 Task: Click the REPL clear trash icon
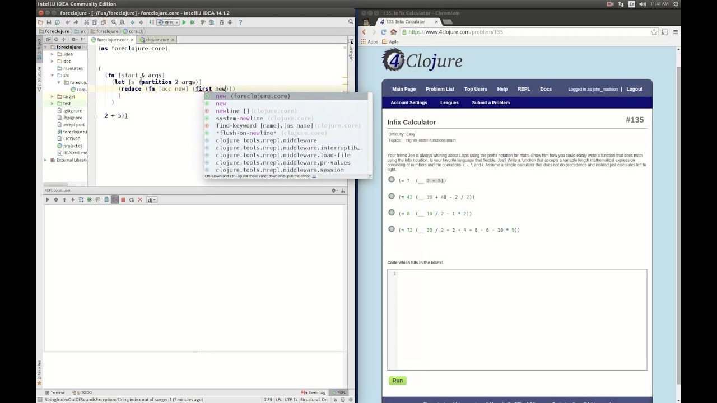coord(106,200)
